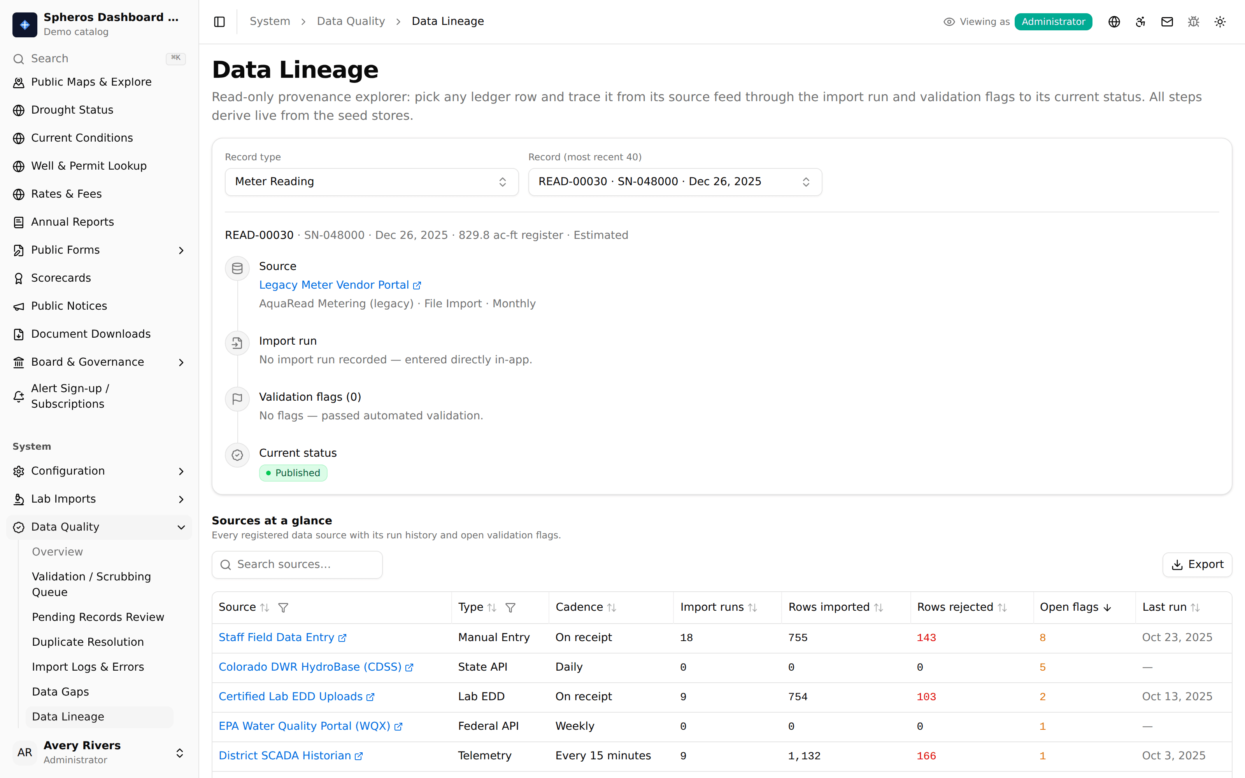1245x778 pixels.
Task: Open the language globe icon
Action: [1114, 22]
